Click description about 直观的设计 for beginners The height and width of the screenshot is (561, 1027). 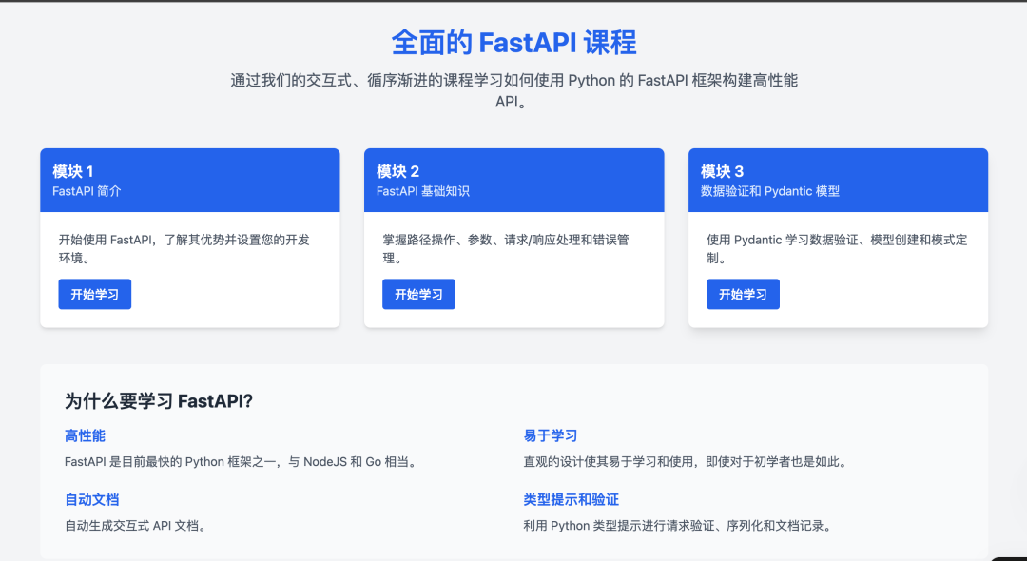[x=686, y=461]
